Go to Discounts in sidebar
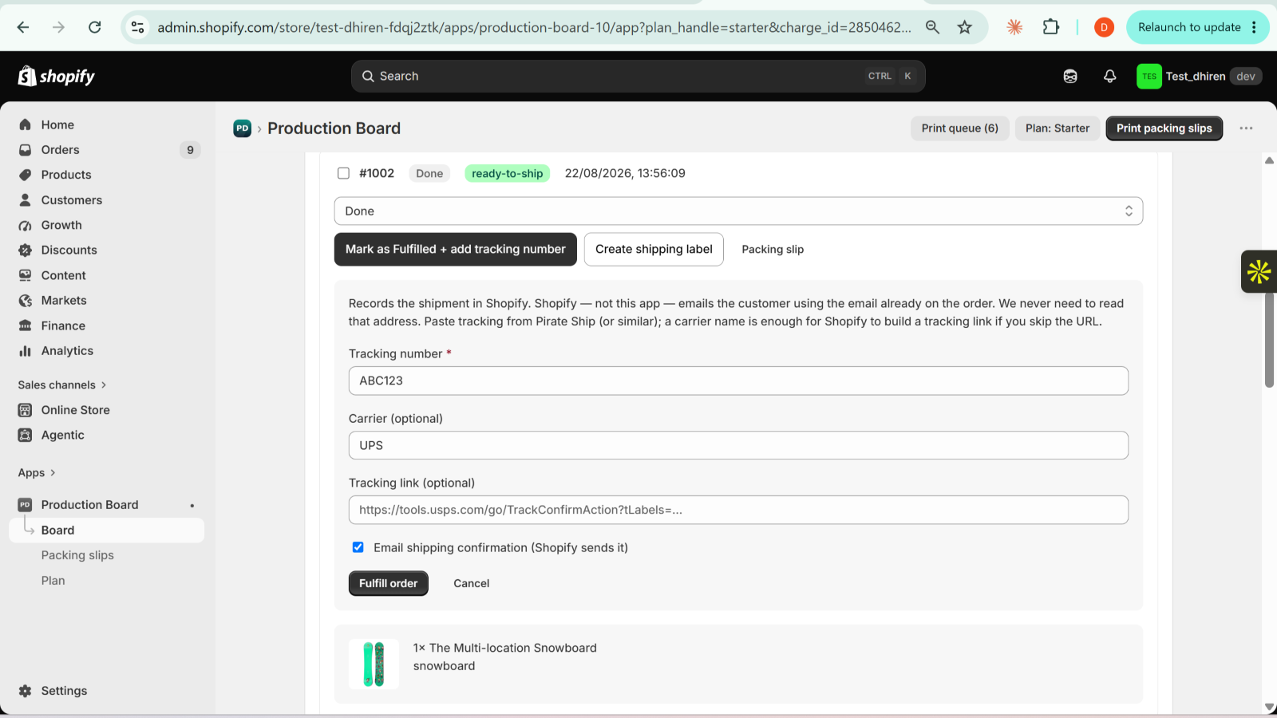 point(69,251)
